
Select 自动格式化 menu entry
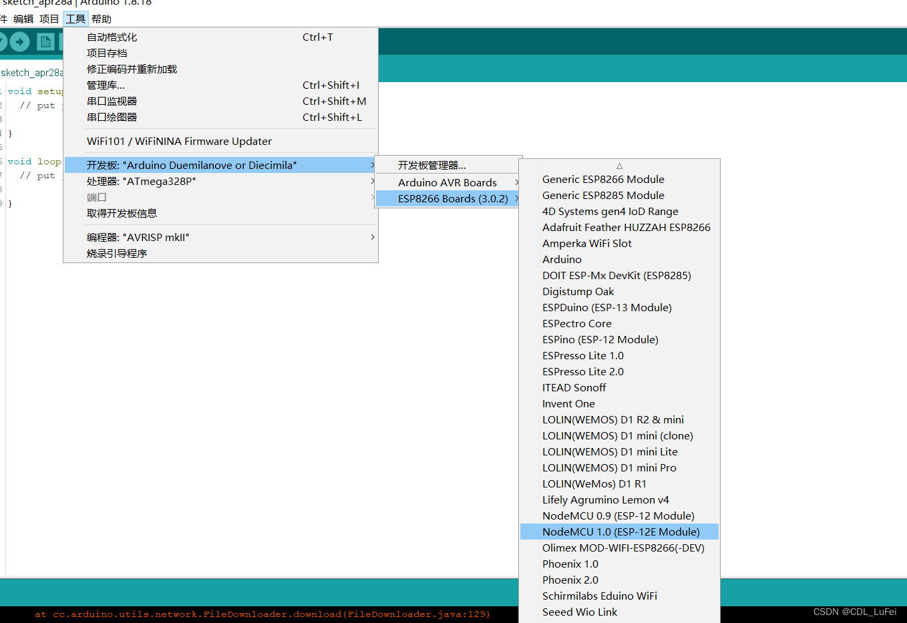click(x=221, y=37)
